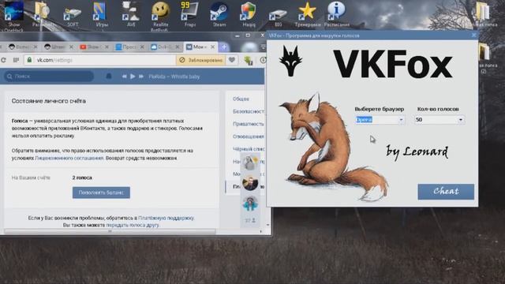Click the friends counter under chat avatars

[x=250, y=221]
